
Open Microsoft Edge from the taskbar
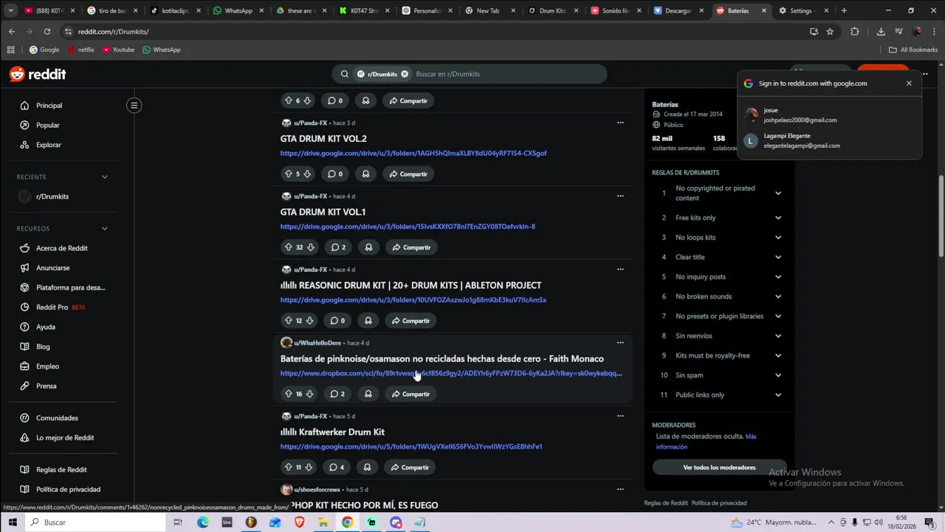tap(203, 522)
